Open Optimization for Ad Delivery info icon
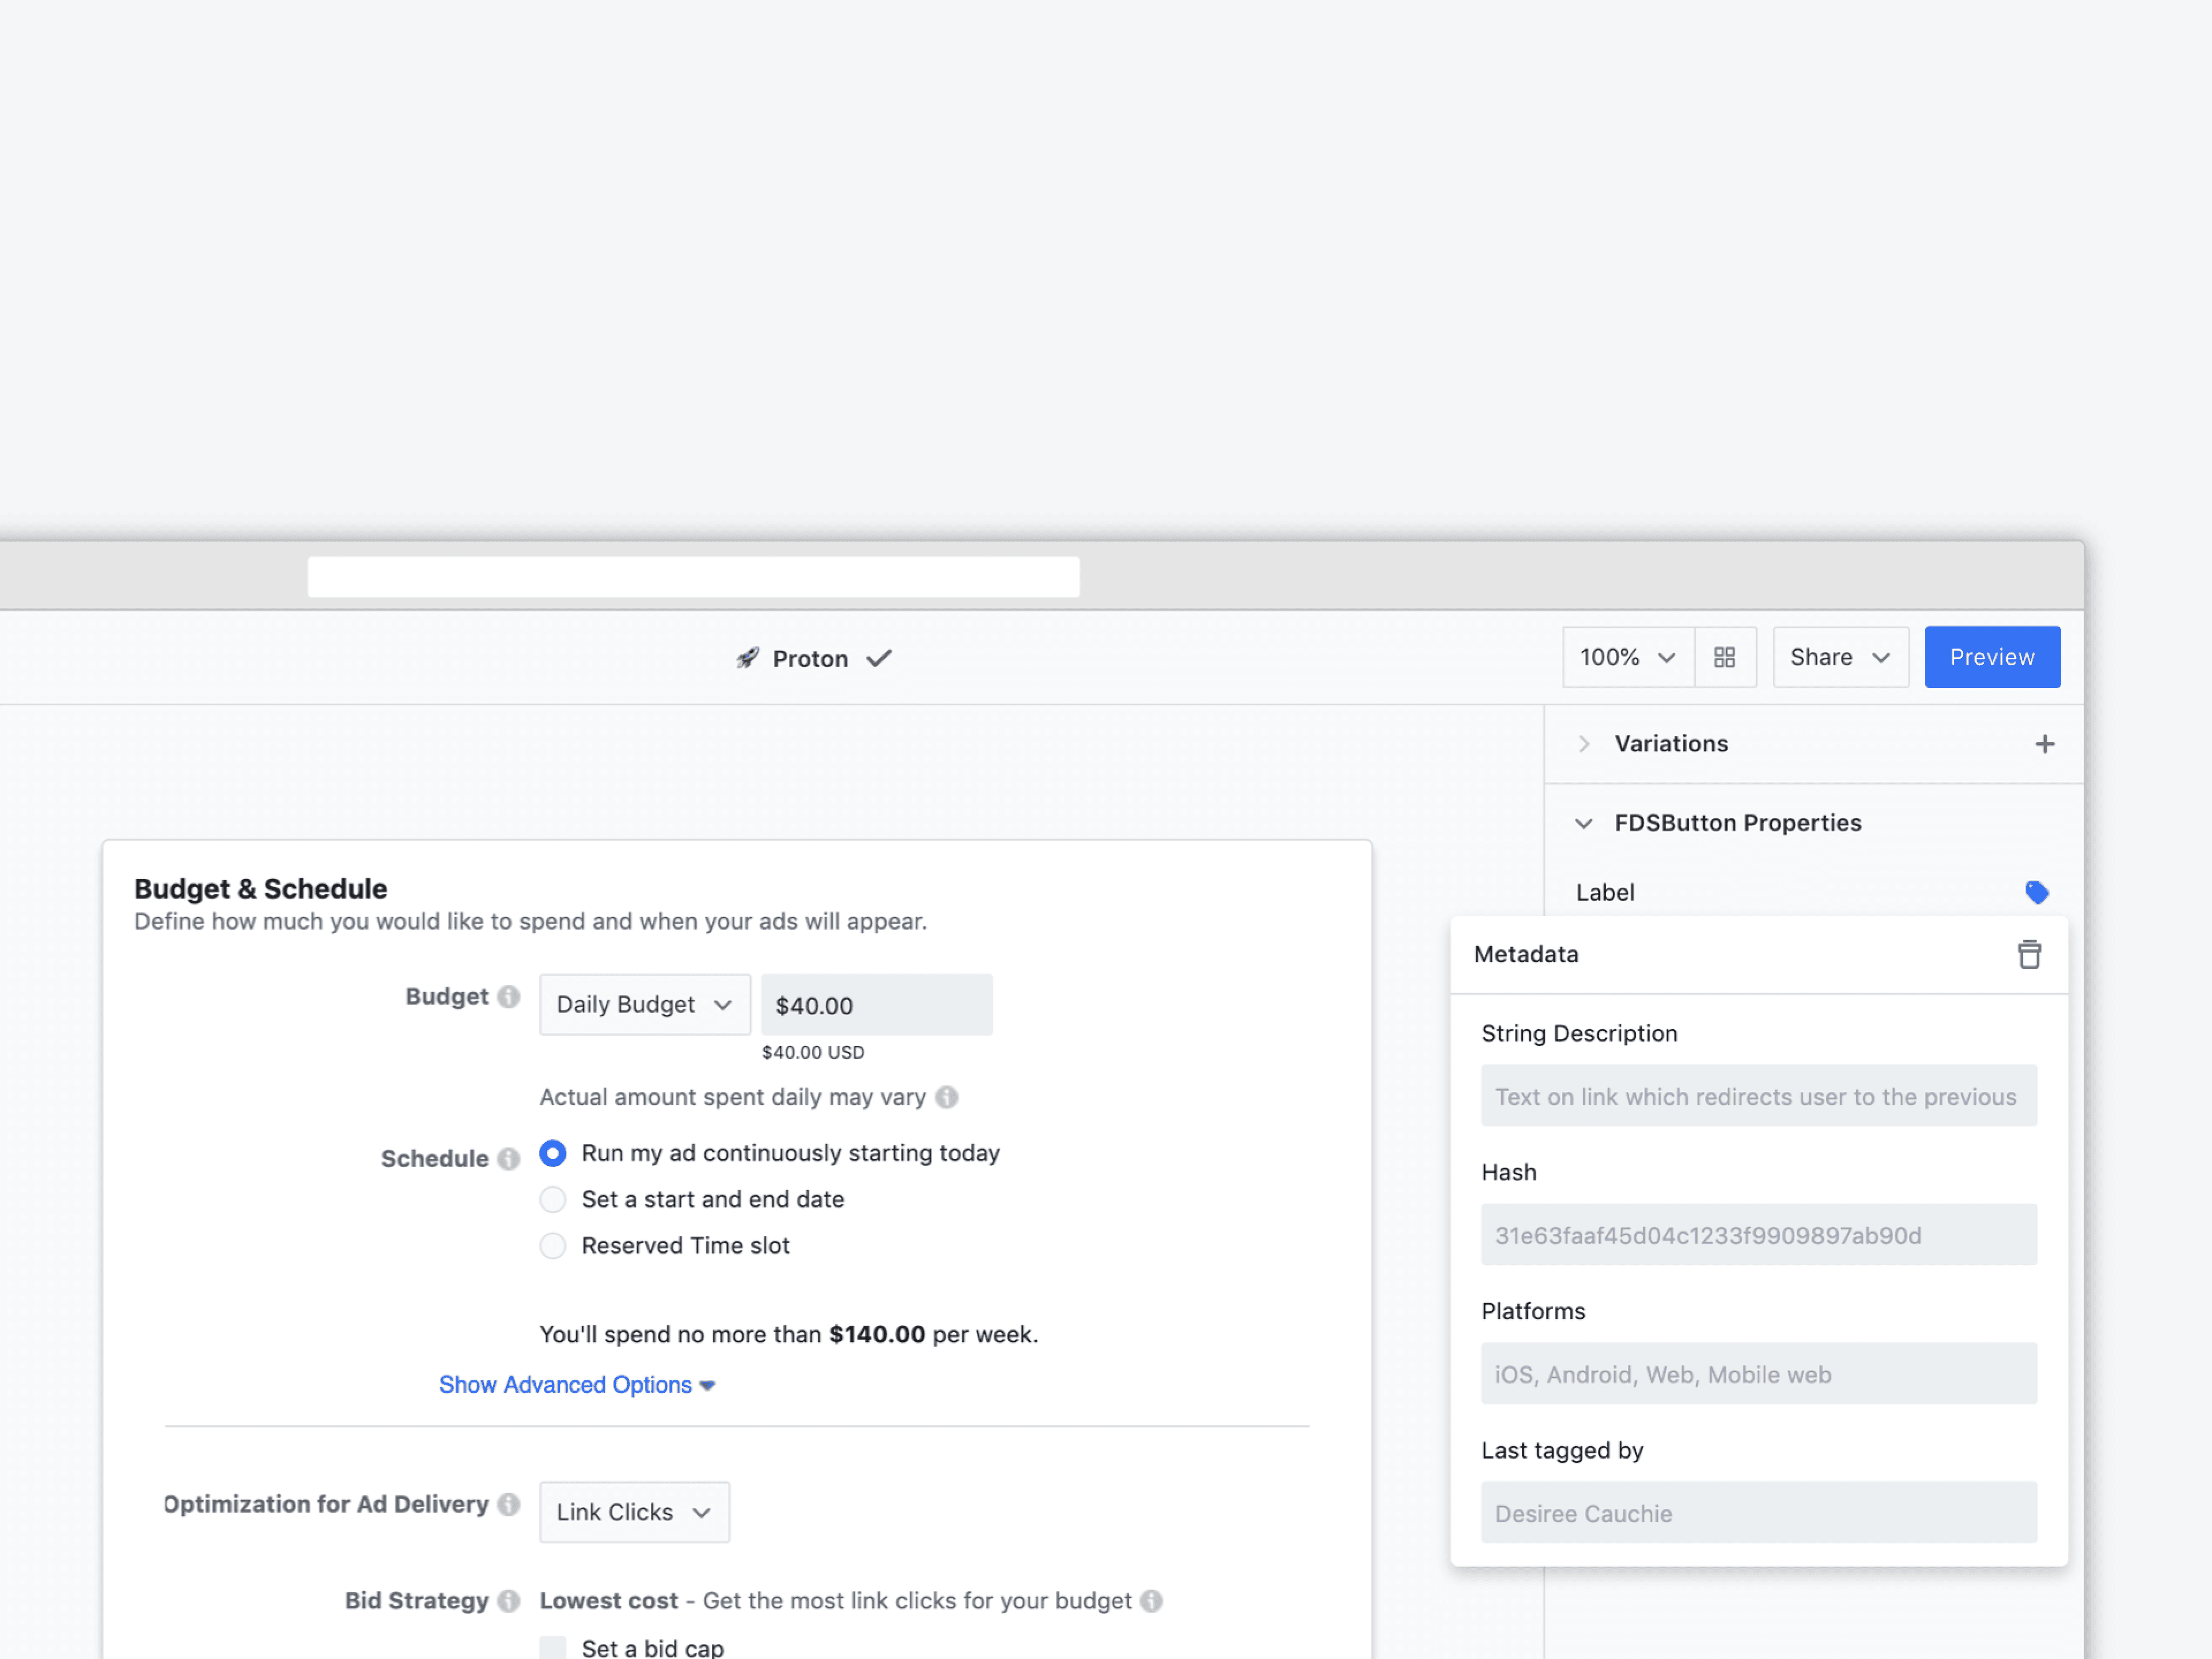 point(509,1504)
